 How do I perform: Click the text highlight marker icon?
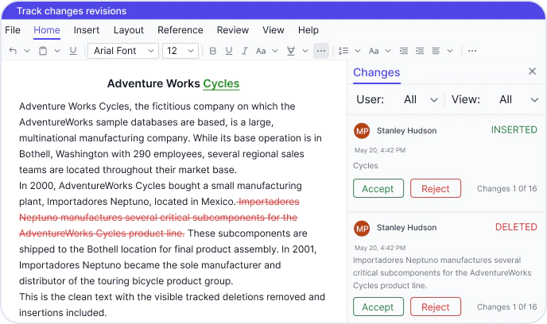tap(291, 51)
